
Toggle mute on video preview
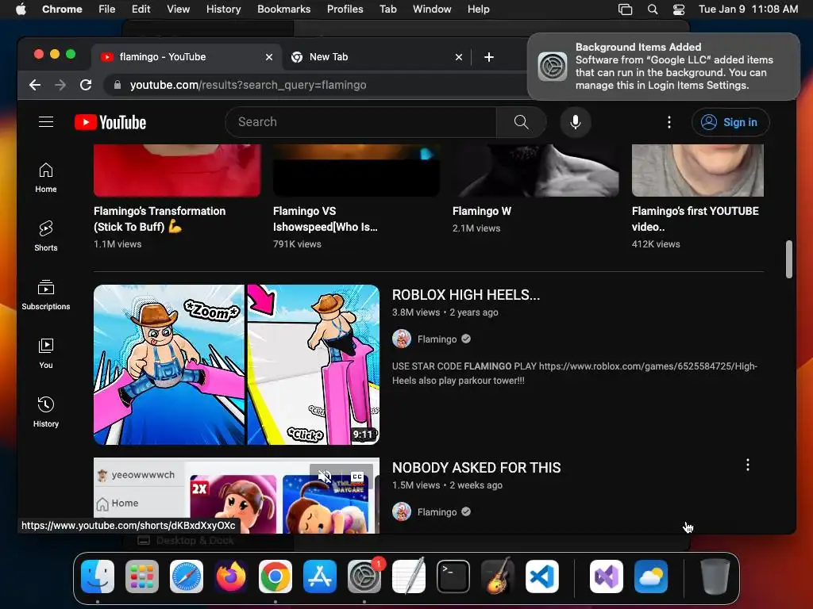point(325,476)
